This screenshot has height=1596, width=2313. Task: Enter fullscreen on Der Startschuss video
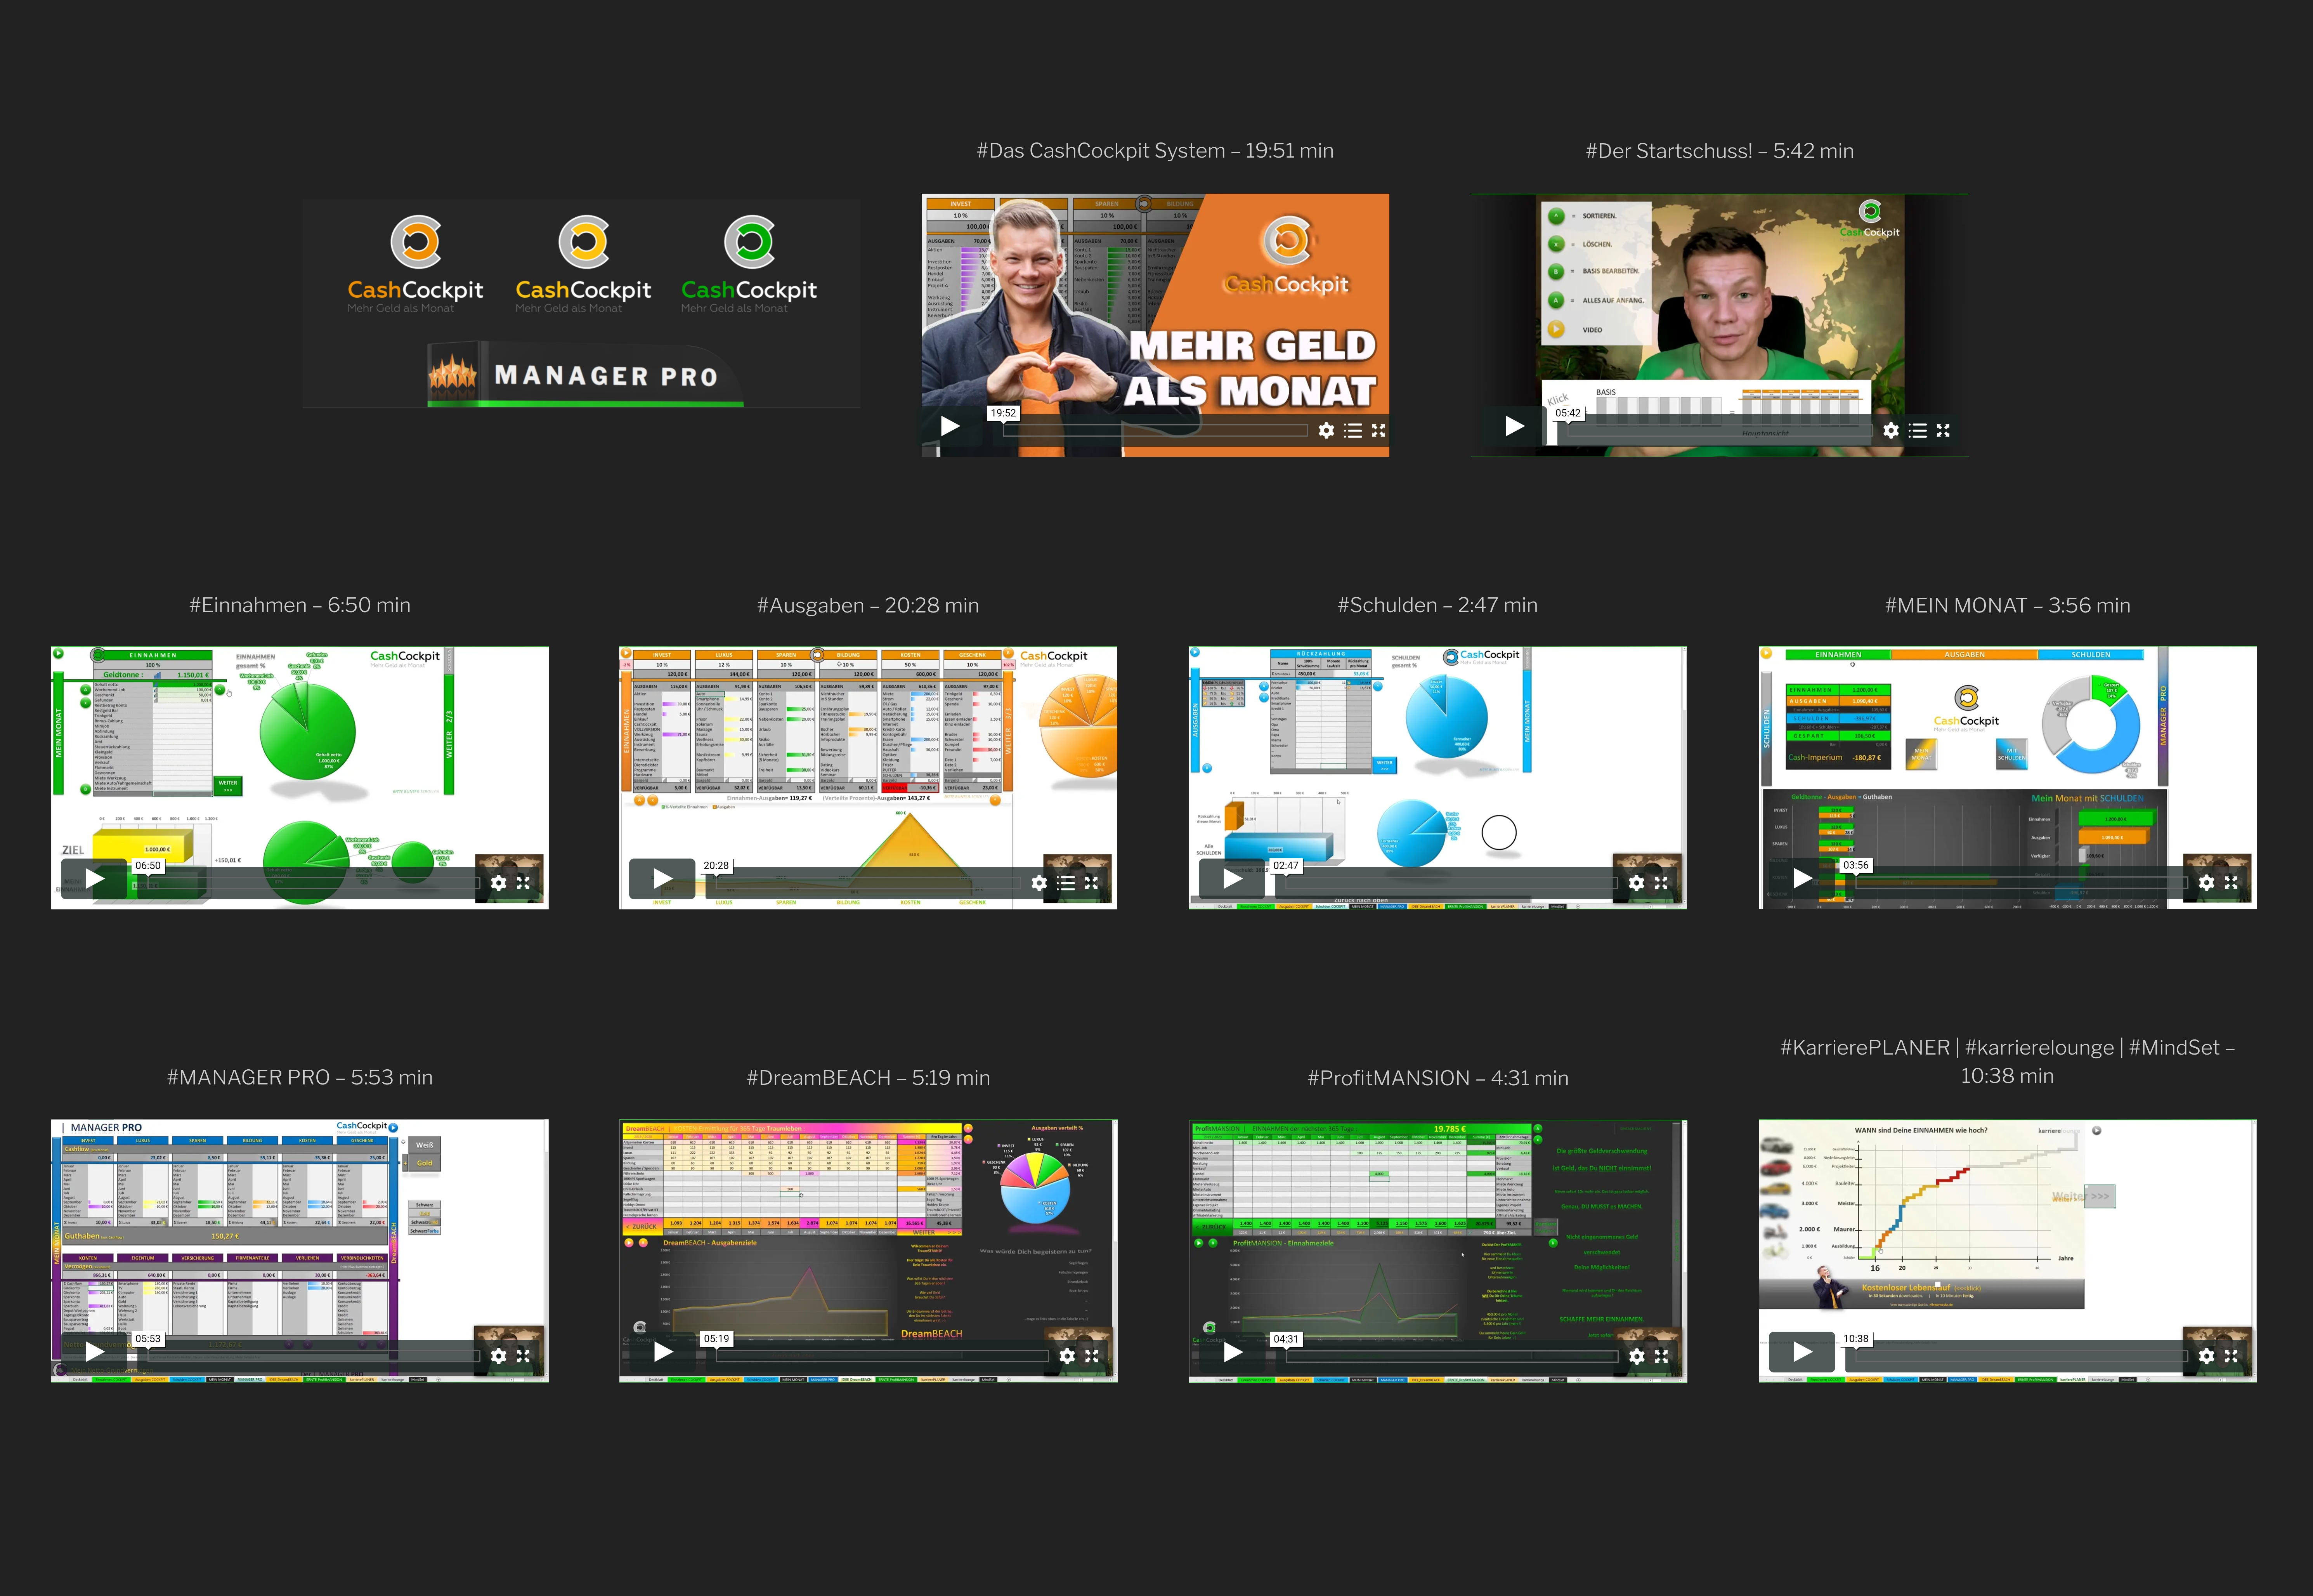click(1943, 430)
